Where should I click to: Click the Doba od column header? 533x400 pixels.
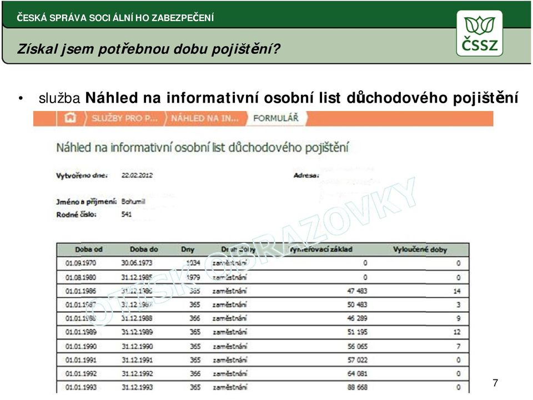[x=89, y=249]
